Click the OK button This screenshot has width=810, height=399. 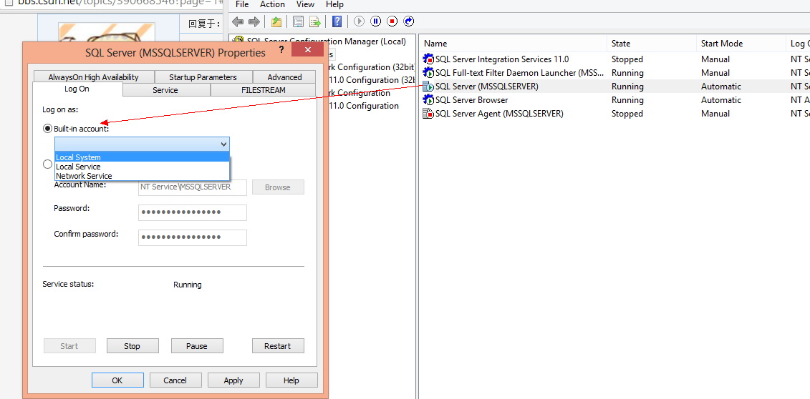coord(117,380)
